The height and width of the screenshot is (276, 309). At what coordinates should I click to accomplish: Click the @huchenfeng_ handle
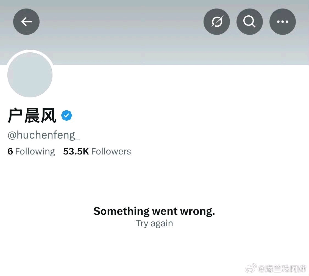coord(44,135)
